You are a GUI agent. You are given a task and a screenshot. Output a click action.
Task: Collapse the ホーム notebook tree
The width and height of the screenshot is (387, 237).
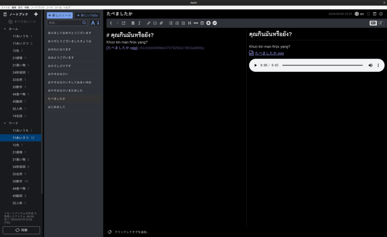[5, 29]
